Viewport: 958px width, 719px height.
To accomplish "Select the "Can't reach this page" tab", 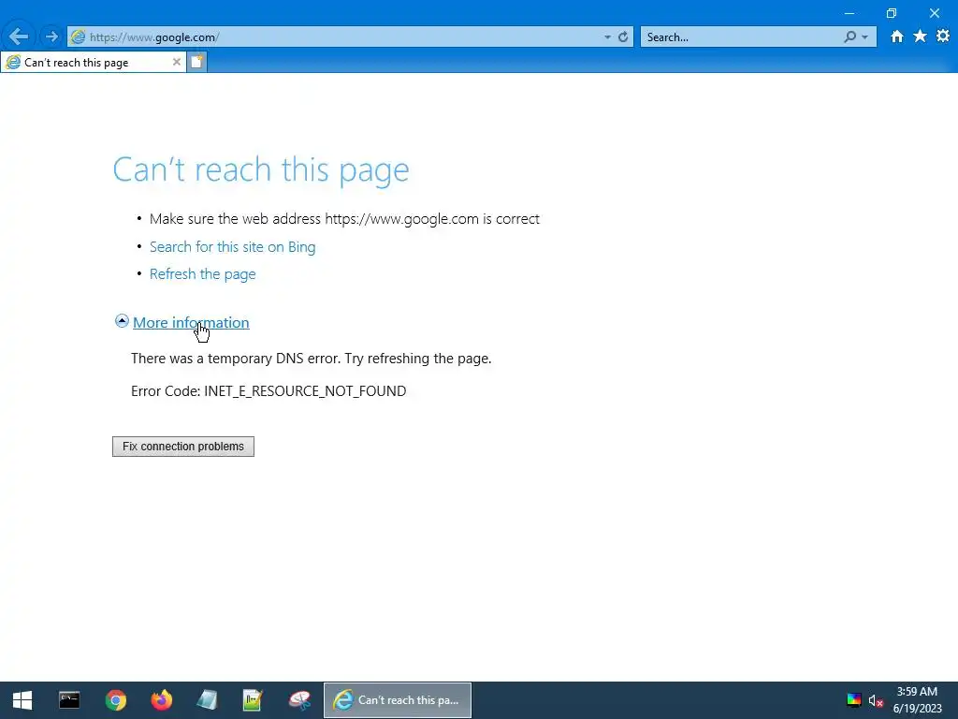I will tap(94, 63).
